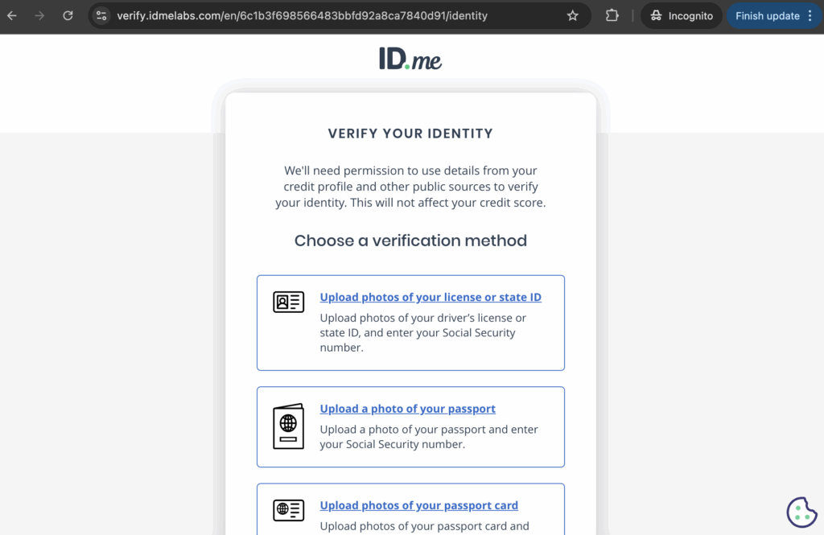Image resolution: width=824 pixels, height=535 pixels.
Task: Click the passport card icon
Action: pyautogui.click(x=289, y=510)
